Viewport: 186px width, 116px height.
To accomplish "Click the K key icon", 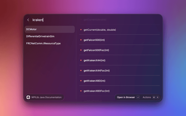I will click(x=158, y=97).
